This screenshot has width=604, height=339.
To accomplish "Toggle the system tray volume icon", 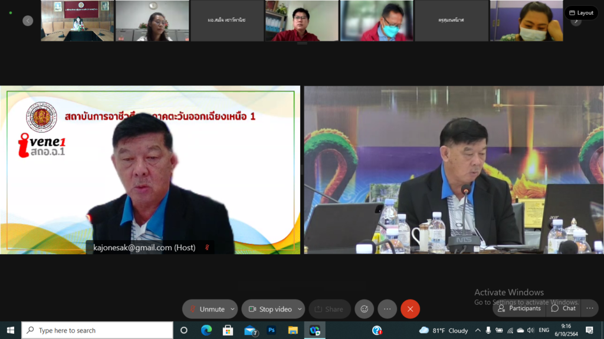I will (x=530, y=330).
